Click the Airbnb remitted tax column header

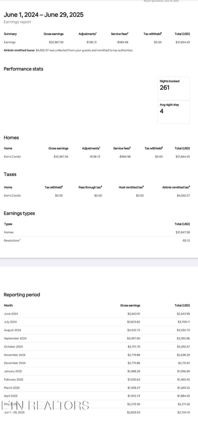(176, 187)
